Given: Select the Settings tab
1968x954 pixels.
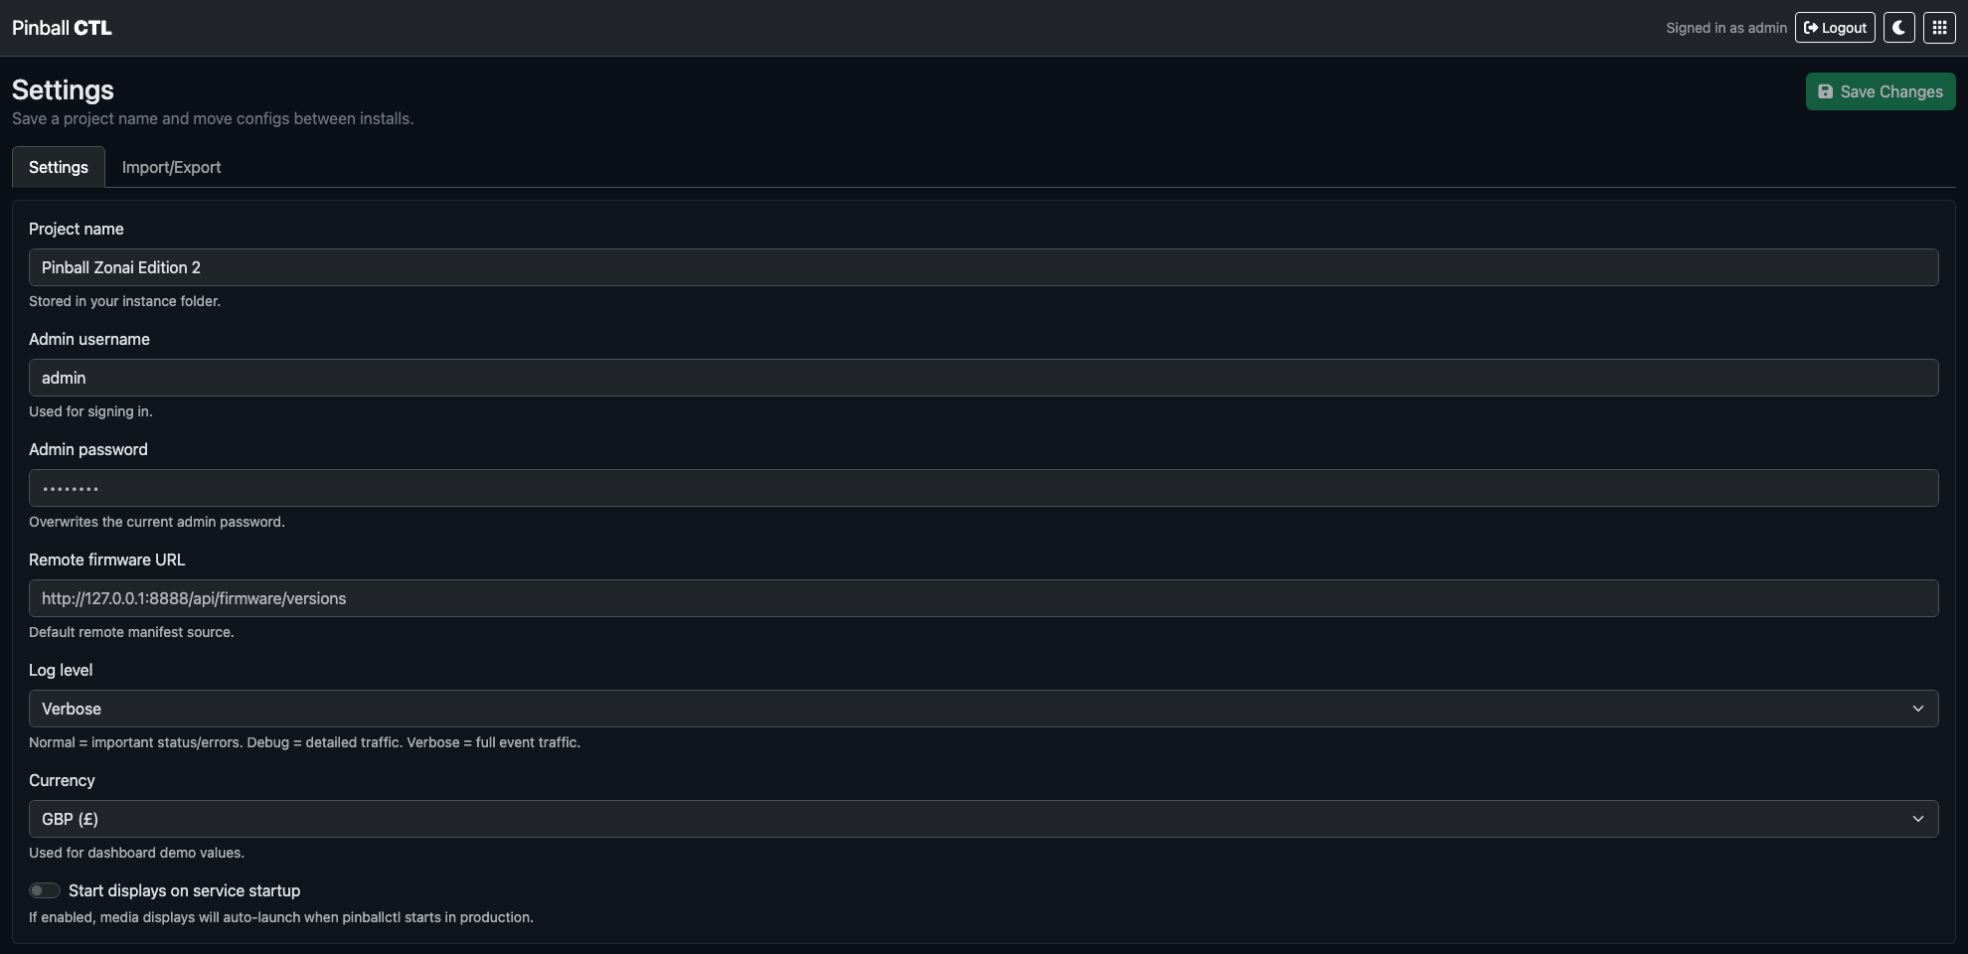Looking at the screenshot, I should tap(58, 167).
